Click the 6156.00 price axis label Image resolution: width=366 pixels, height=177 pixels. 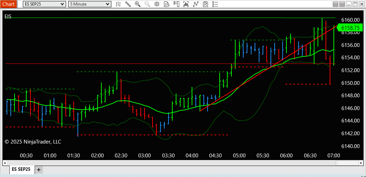[x=350, y=45]
